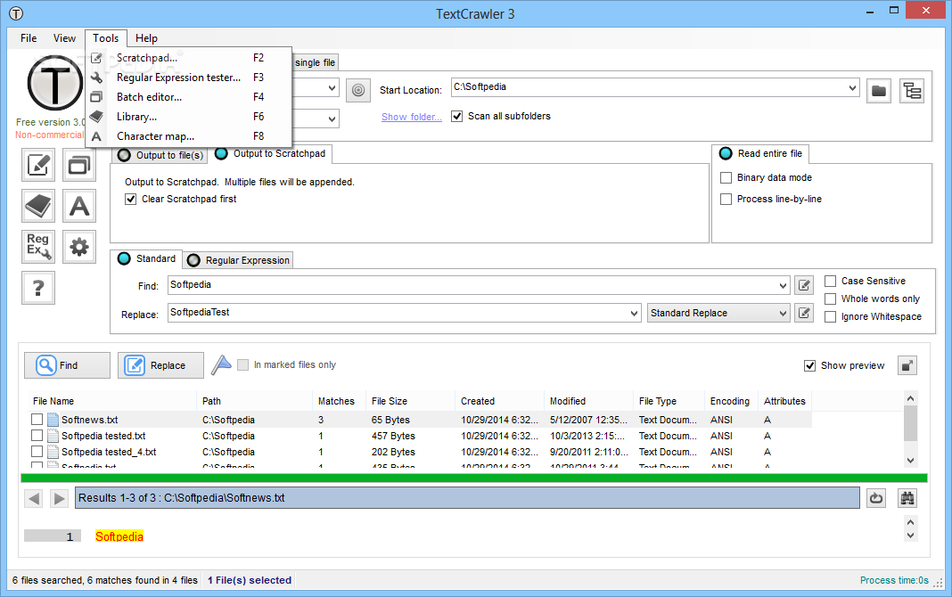Click highlighted Softpedia match in preview
Image resolution: width=952 pixels, height=597 pixels.
[x=119, y=536]
